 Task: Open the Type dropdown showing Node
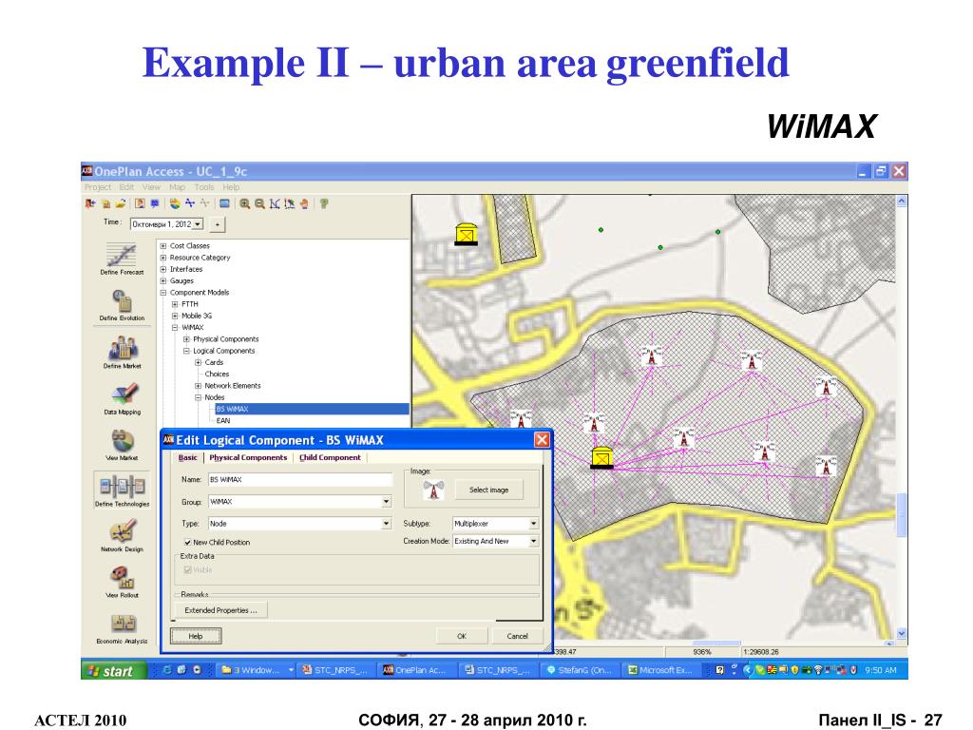pyautogui.click(x=386, y=524)
